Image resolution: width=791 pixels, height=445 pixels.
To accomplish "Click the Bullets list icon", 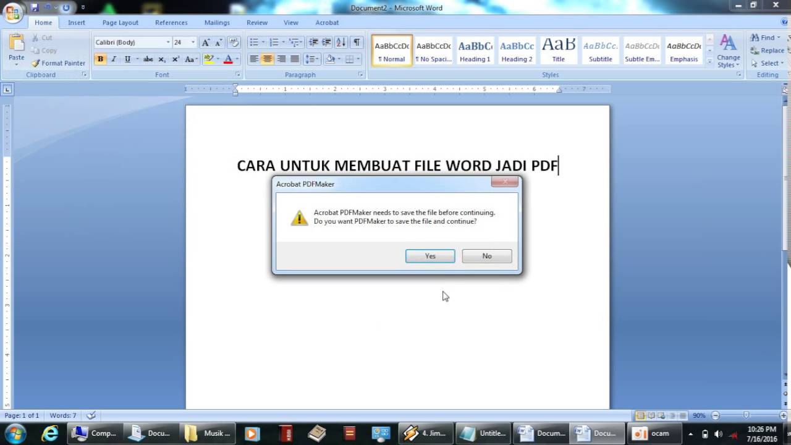I will tap(254, 42).
